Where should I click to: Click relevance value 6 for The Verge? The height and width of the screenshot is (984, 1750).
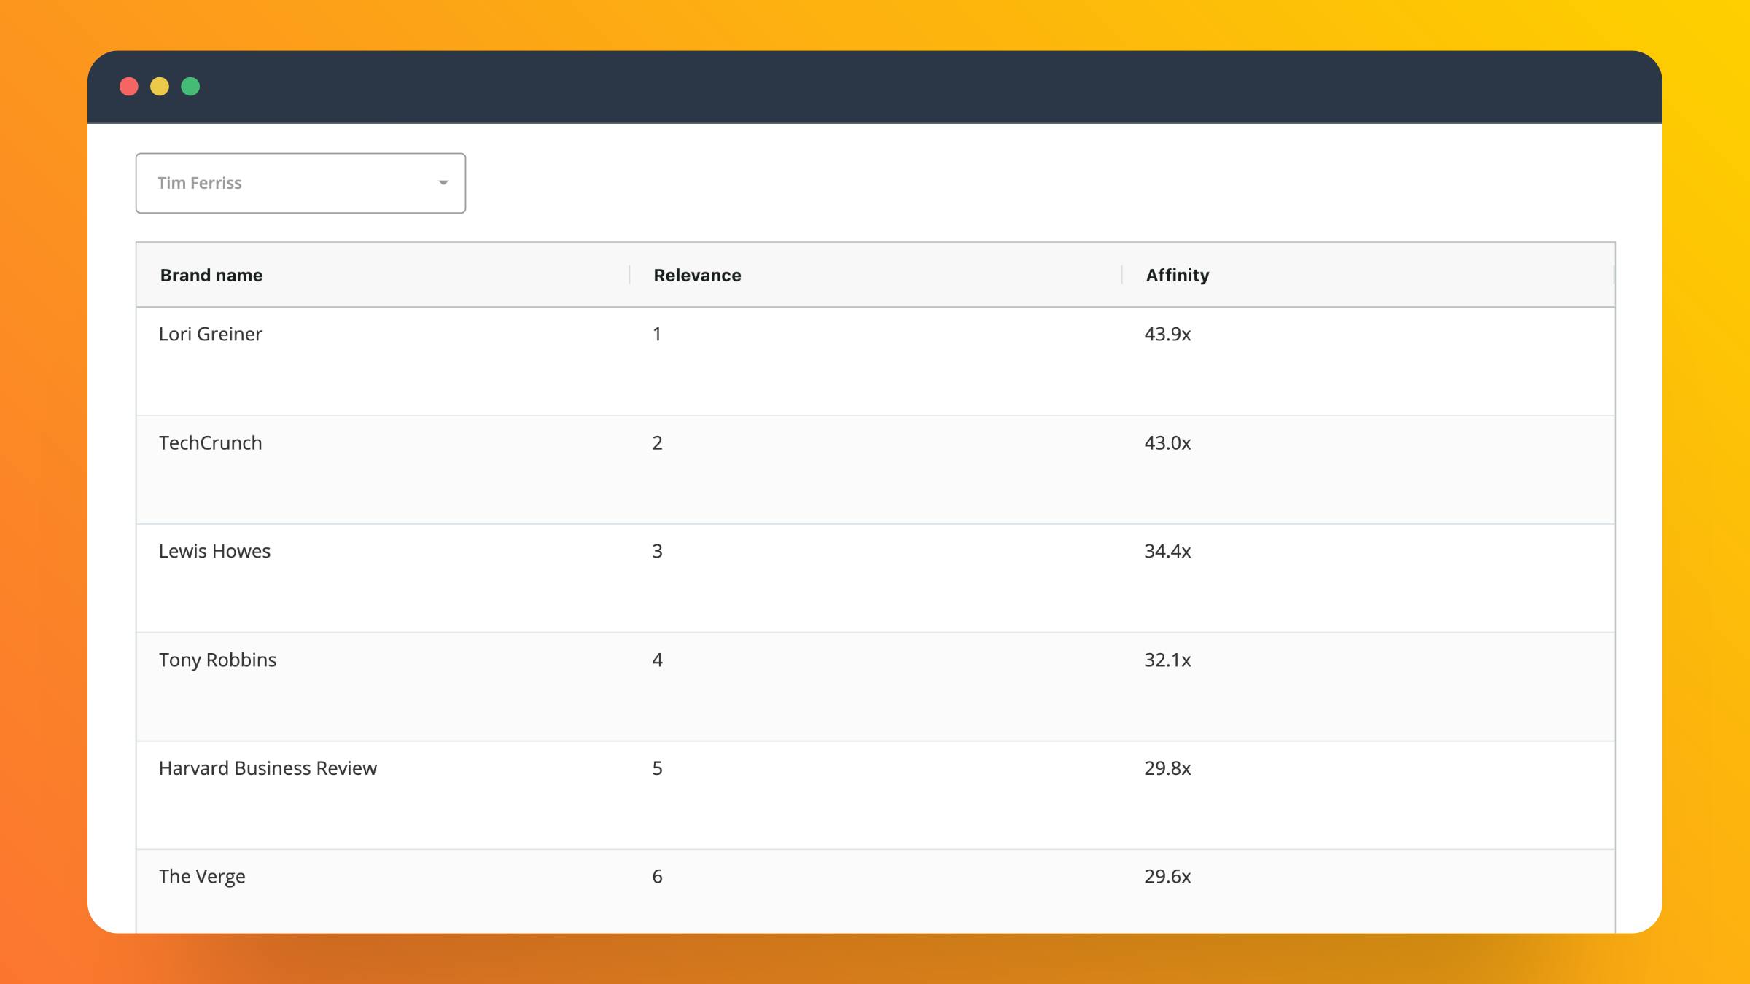[x=657, y=876]
